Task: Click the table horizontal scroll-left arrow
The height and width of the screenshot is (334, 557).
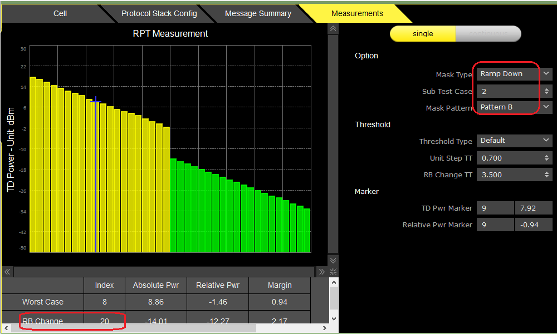Action: [6, 328]
